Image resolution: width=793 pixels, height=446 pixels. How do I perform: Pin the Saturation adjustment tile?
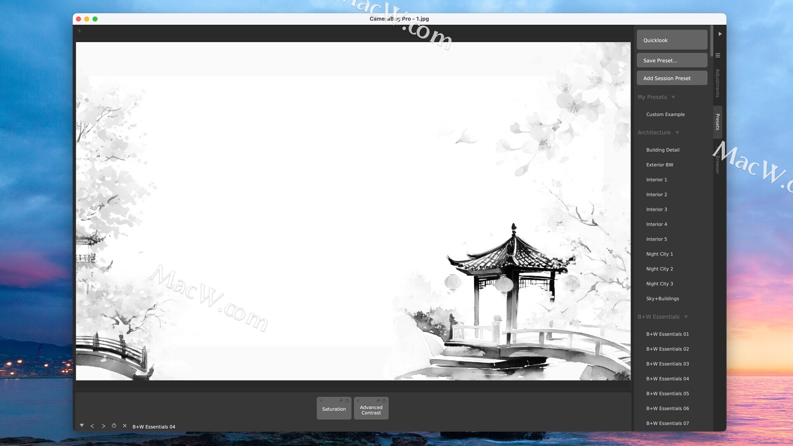[x=341, y=401]
